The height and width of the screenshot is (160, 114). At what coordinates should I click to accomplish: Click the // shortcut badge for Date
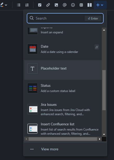[x=97, y=47]
